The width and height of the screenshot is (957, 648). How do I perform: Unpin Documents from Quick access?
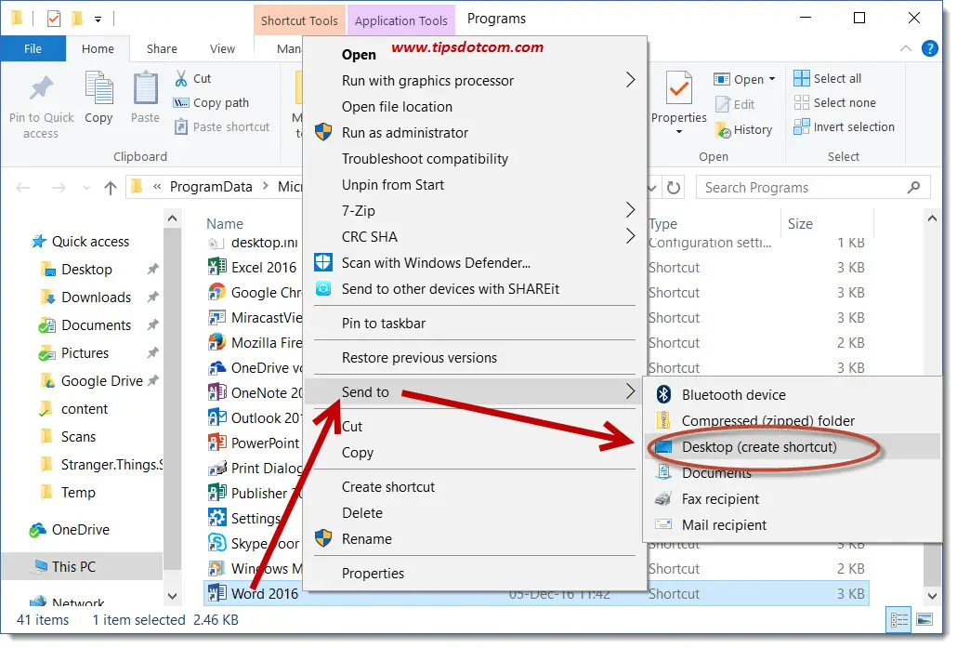click(x=152, y=324)
